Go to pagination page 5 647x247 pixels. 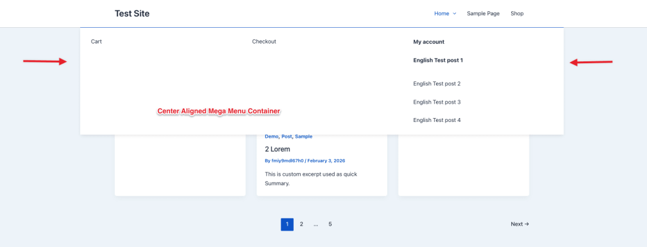tap(330, 224)
